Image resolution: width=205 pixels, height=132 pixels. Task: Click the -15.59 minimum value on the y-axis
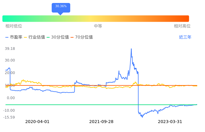9,117
